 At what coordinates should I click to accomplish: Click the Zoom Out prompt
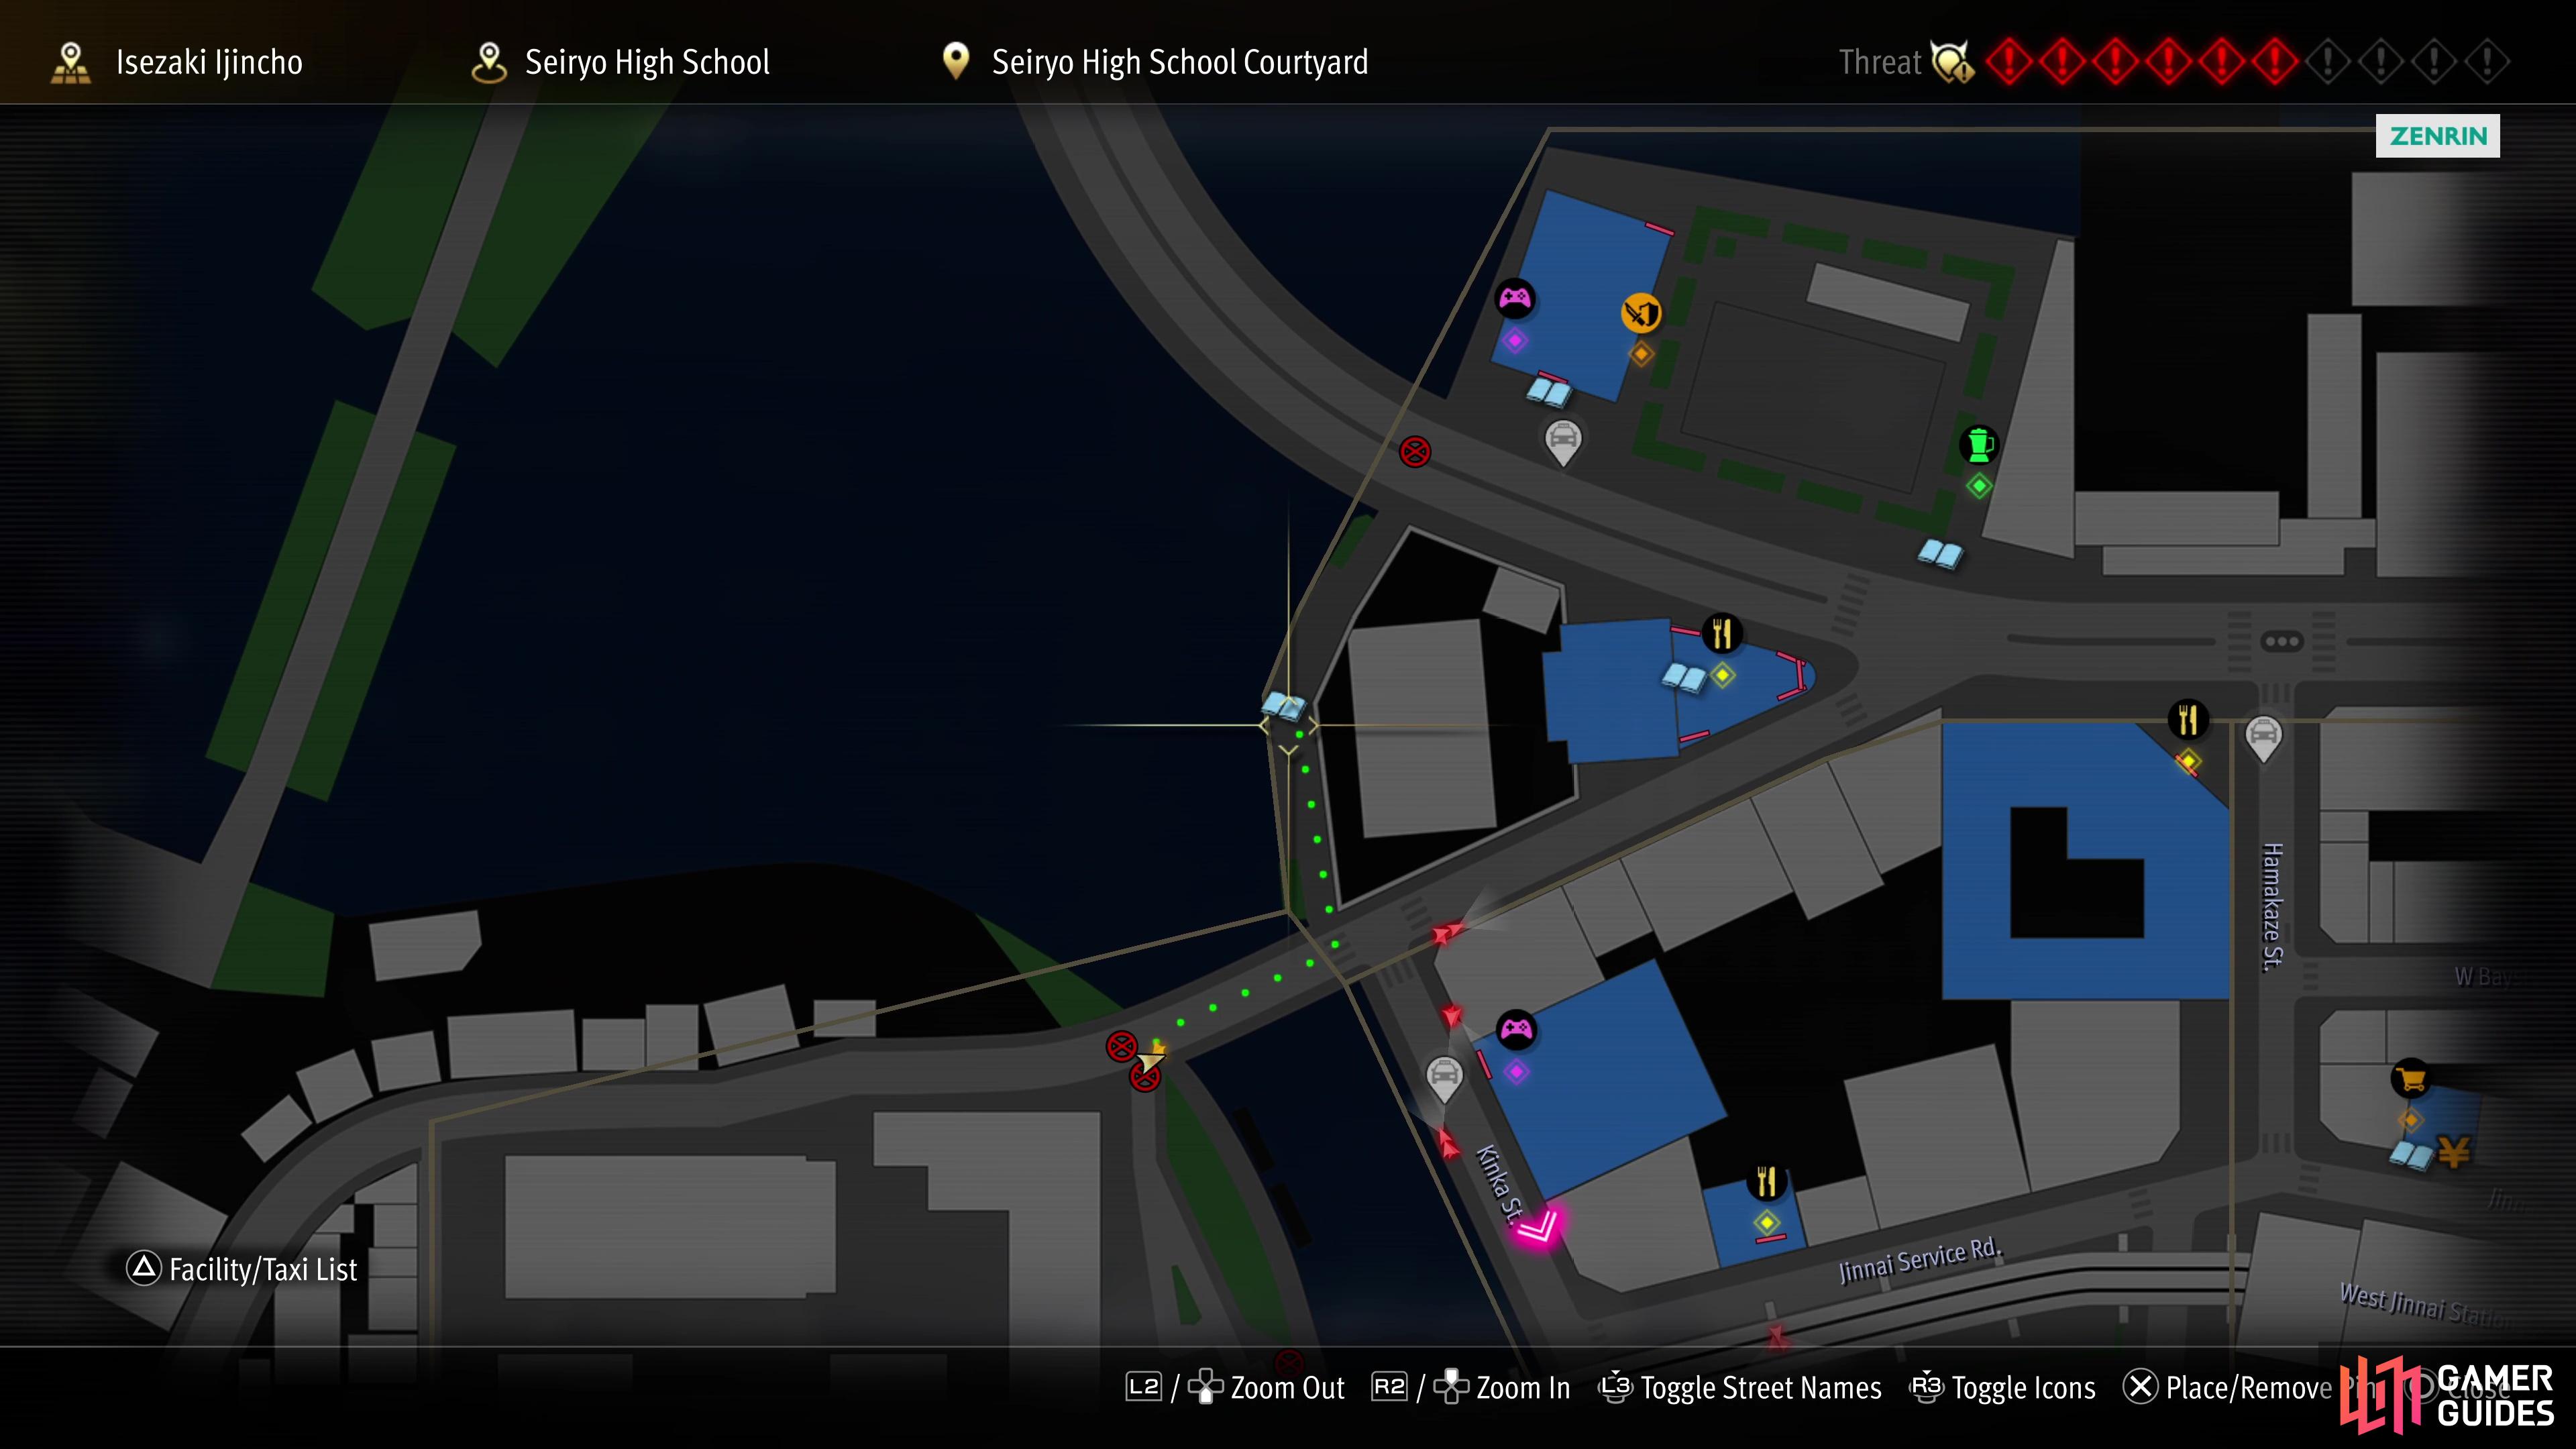pyautogui.click(x=1235, y=1388)
